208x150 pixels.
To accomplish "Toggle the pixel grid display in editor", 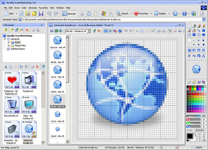I will (110, 31).
